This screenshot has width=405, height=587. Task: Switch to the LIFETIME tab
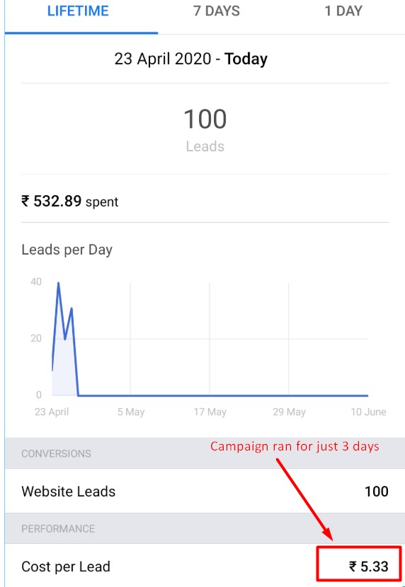coord(78,11)
